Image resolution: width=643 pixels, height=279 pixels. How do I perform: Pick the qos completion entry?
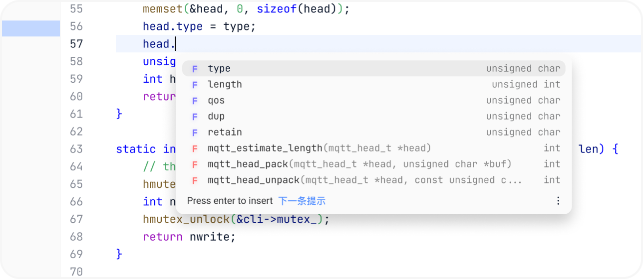[x=217, y=101]
